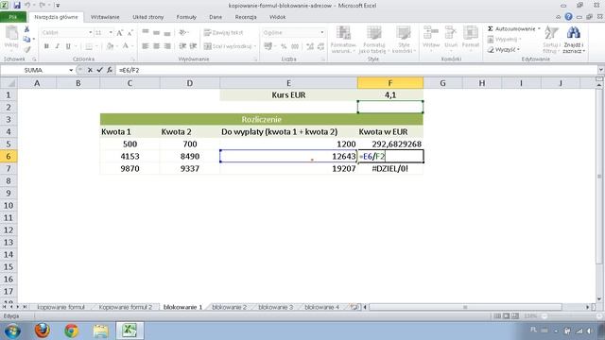Image resolution: width=605 pixels, height=340 pixels.
Task: Toggle top vertical alignment
Action: [x=146, y=33]
